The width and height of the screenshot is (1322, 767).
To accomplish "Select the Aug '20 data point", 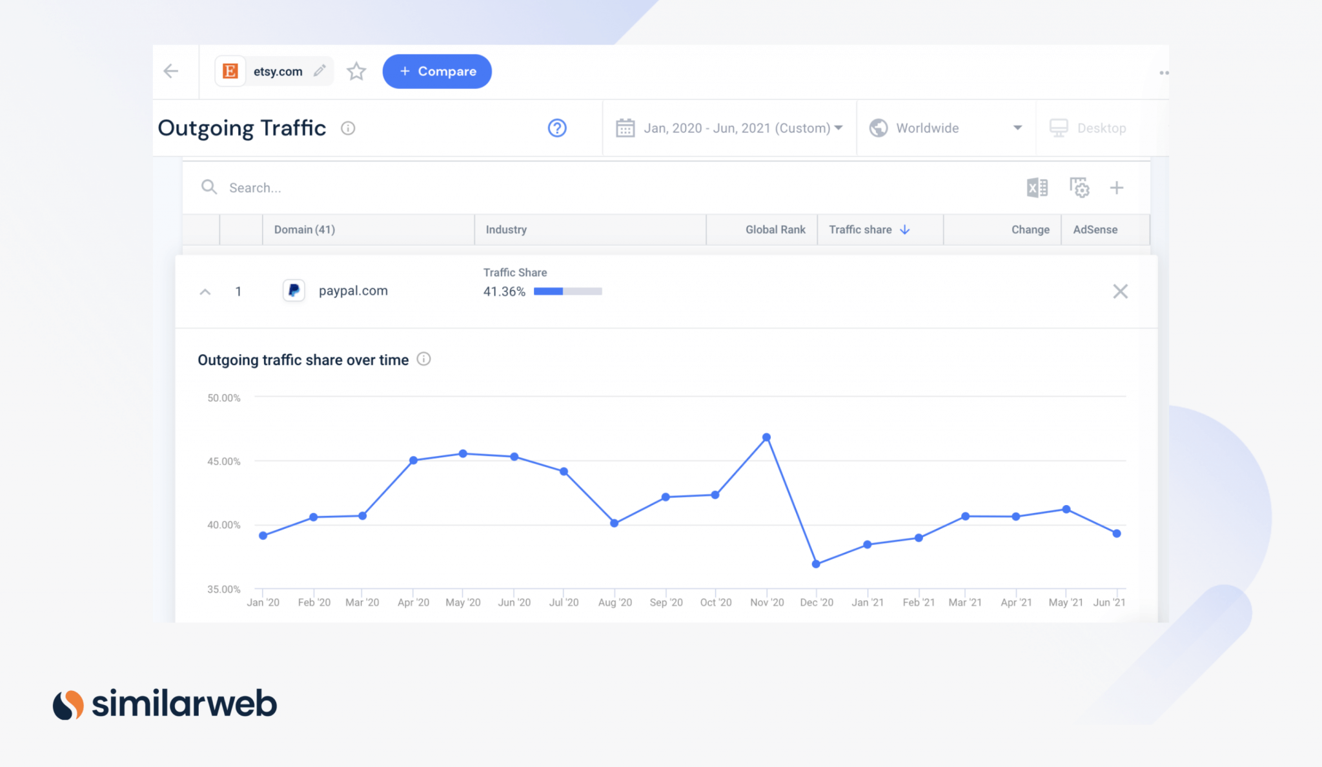I will pos(615,523).
